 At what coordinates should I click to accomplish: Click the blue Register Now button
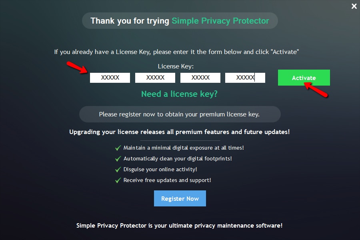[180, 198]
